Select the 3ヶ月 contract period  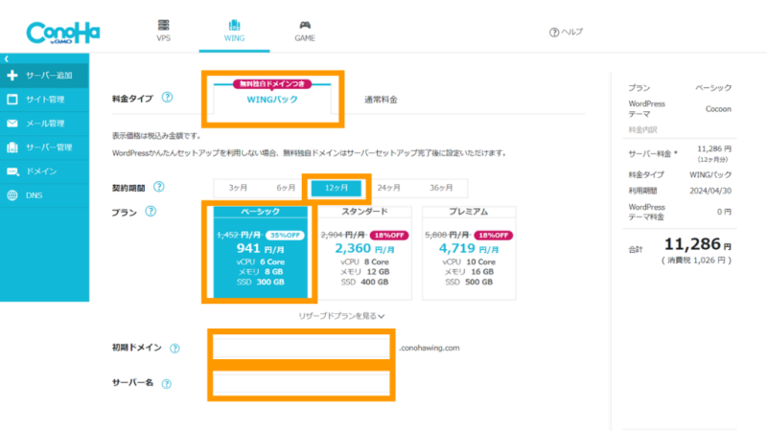[x=238, y=188]
